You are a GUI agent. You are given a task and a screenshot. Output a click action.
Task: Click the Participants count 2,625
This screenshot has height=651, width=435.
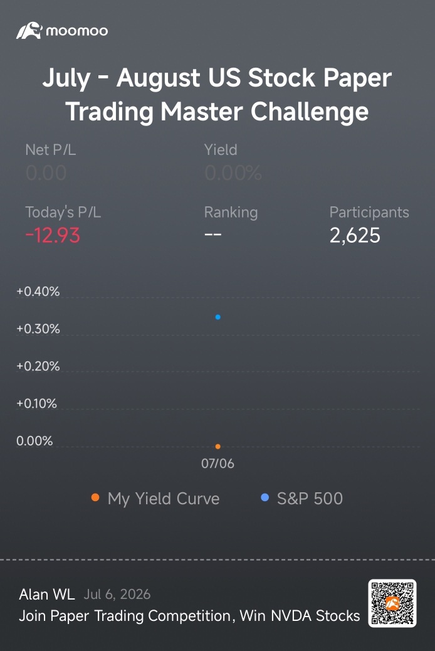(355, 235)
